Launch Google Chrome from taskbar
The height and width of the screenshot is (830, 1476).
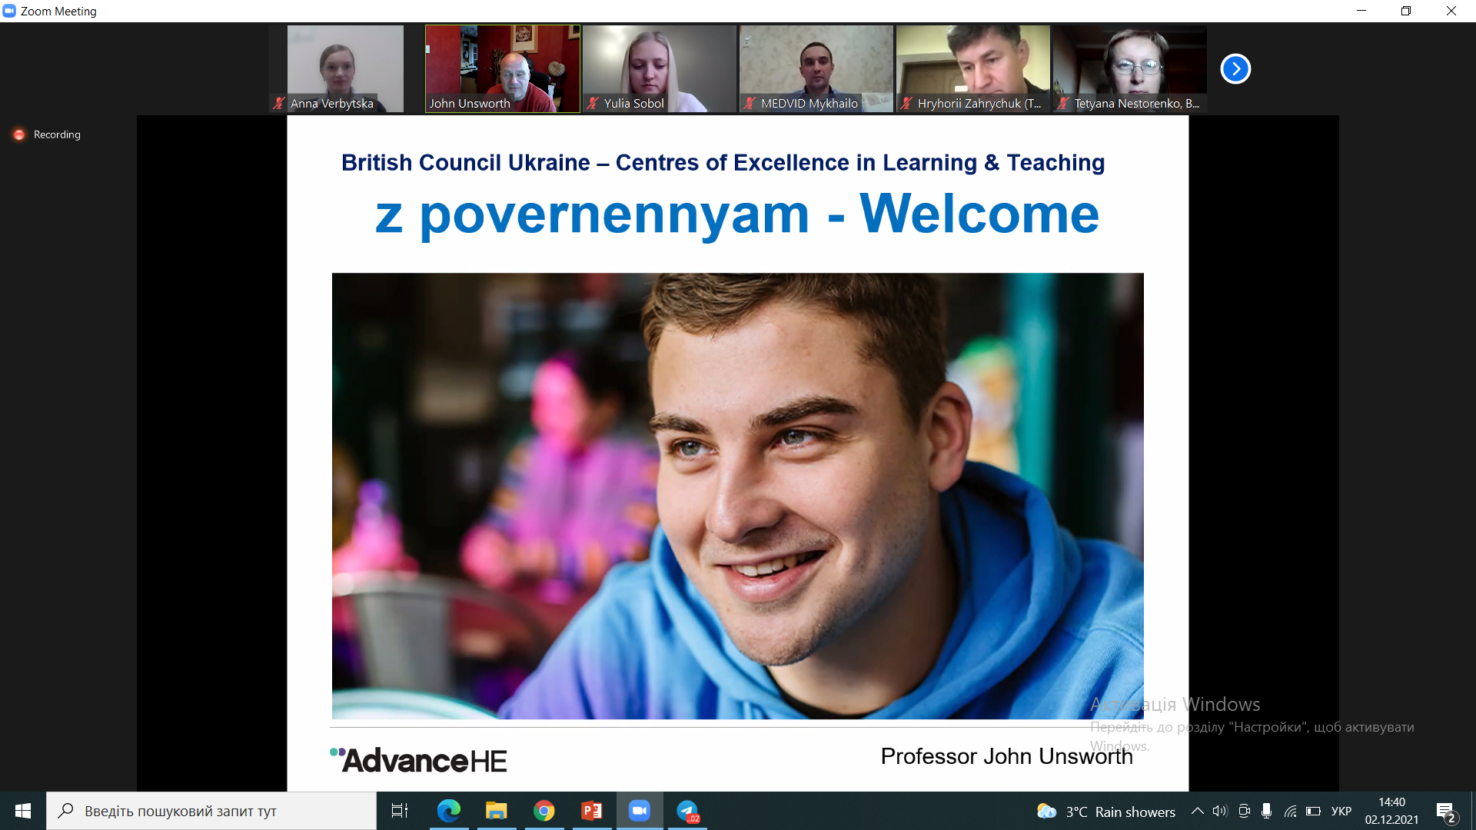544,811
